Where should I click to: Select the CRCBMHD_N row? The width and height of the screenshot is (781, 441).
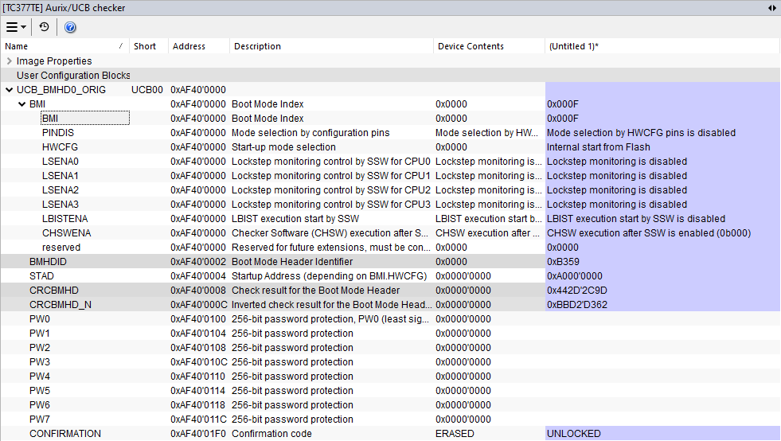[390, 304]
